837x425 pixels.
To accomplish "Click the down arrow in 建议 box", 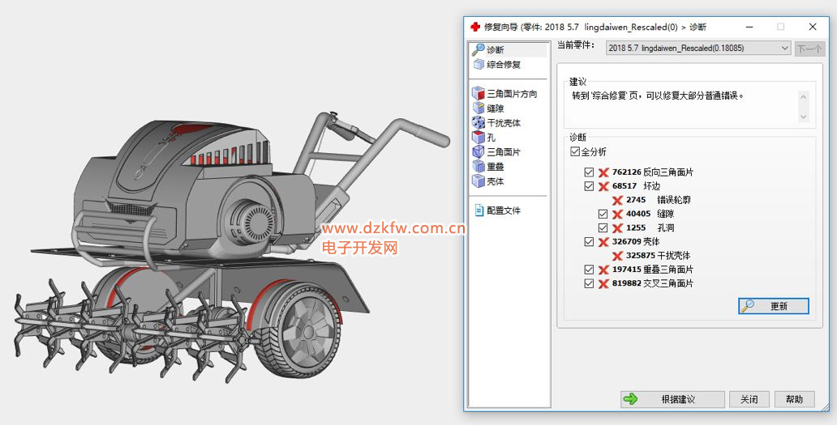I will [803, 117].
